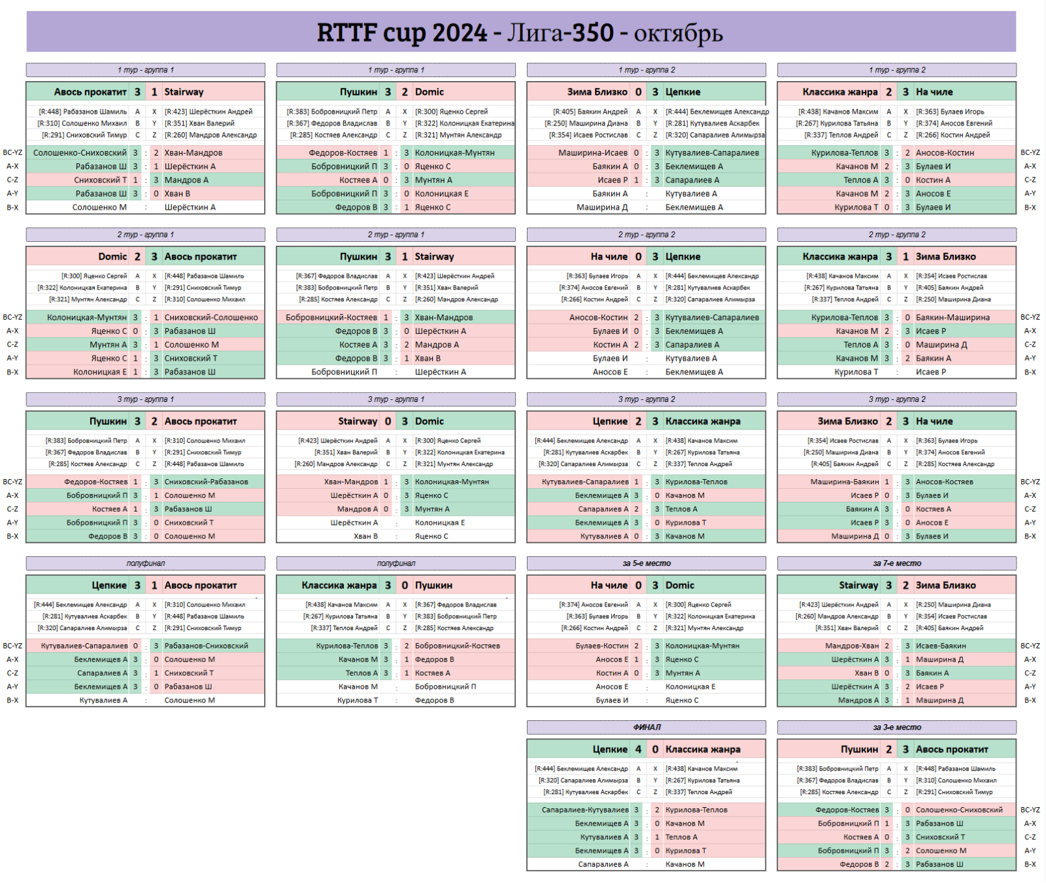This screenshot has width=1046, height=883.
Task: Select the pair 'Мандров-Хван'
Action: pyautogui.click(x=852, y=646)
